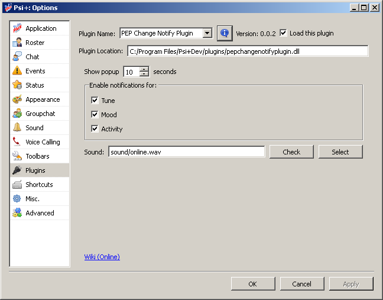Click the Sound file path field
The width and height of the screenshot is (383, 300).
(x=186, y=152)
